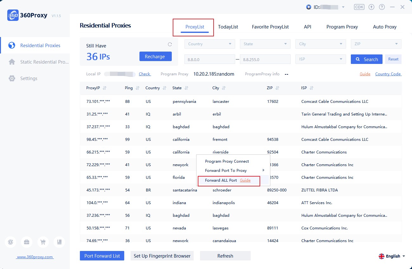
Task: Select the proxy row 98.45.***.***
Action: click(241, 140)
